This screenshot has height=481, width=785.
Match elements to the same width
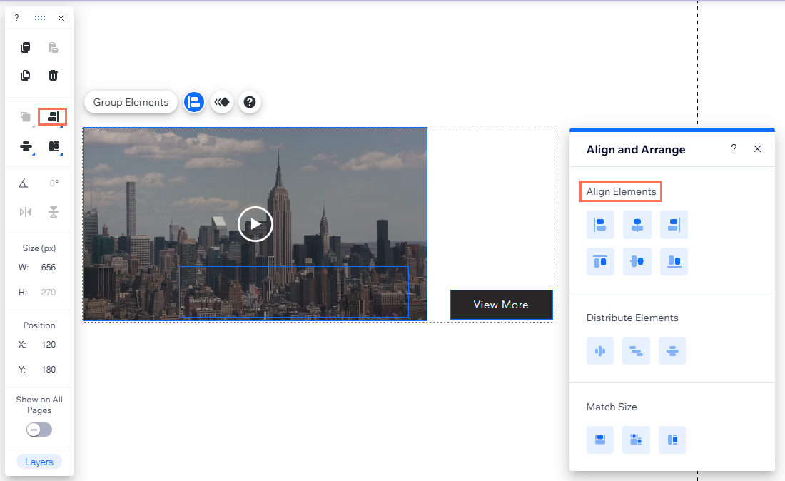pyautogui.click(x=600, y=440)
